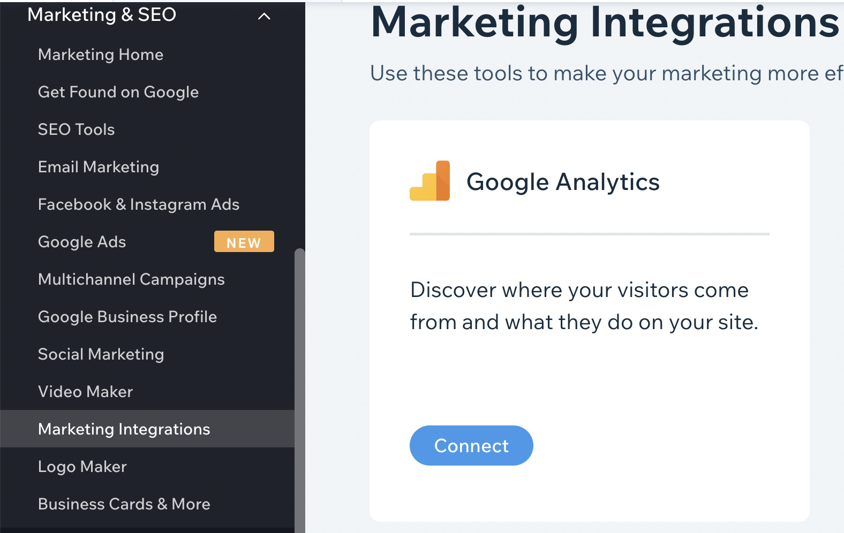This screenshot has height=533, width=844.
Task: Open Marketing Home from the sidebar
Action: coord(100,54)
